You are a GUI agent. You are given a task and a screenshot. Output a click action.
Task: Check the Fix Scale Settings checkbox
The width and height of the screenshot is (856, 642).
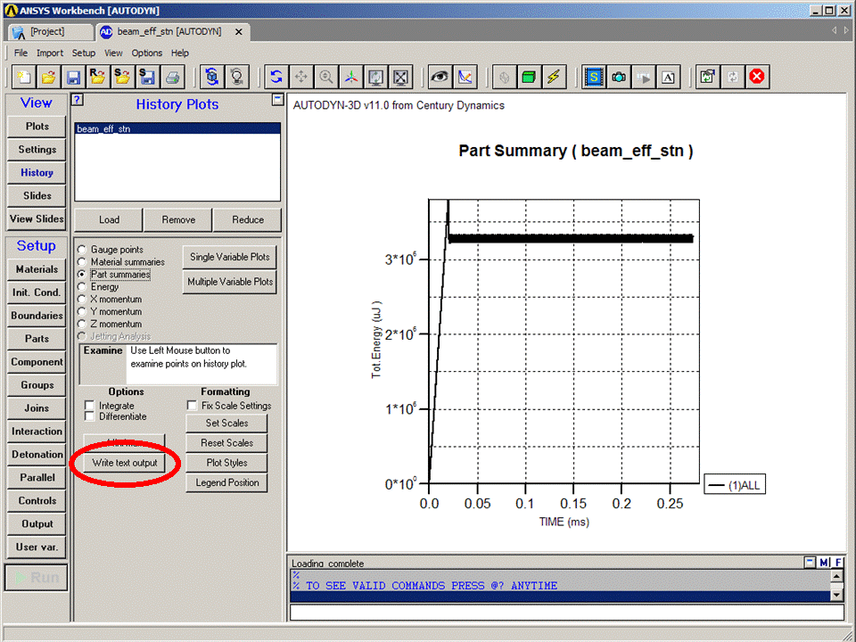coord(193,406)
